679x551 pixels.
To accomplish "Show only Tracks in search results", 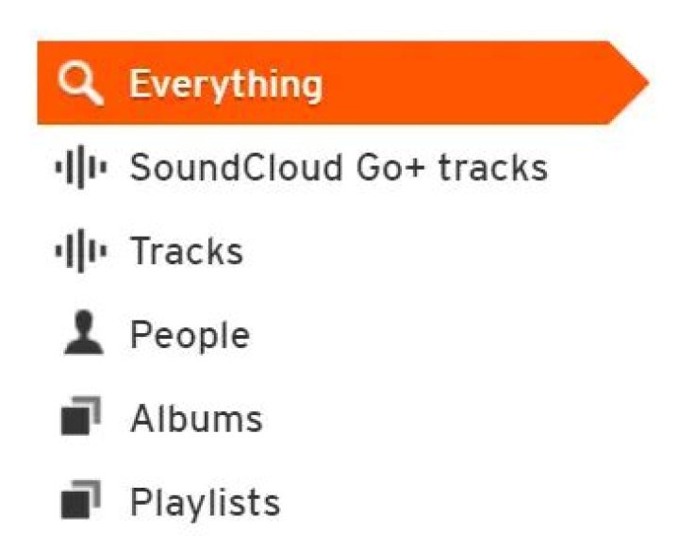I will point(186,252).
